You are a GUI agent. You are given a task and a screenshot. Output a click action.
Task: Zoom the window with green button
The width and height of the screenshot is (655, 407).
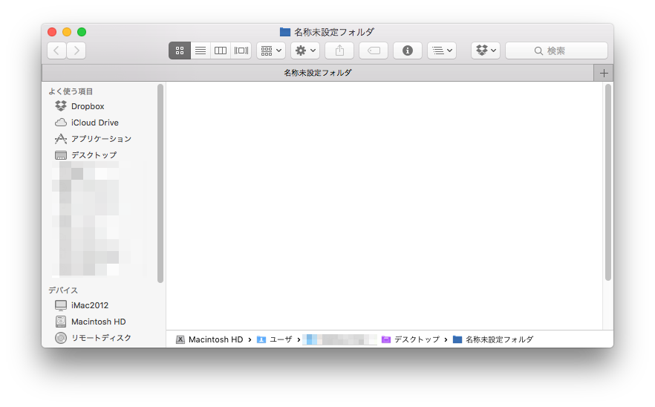coord(82,32)
